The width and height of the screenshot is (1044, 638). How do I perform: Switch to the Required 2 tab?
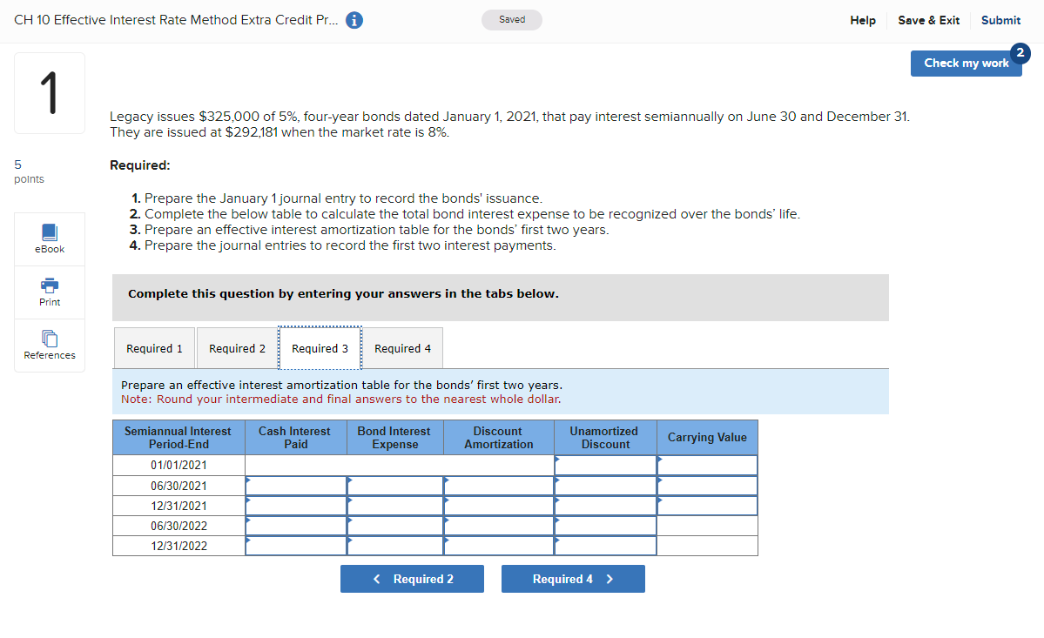pyautogui.click(x=236, y=347)
